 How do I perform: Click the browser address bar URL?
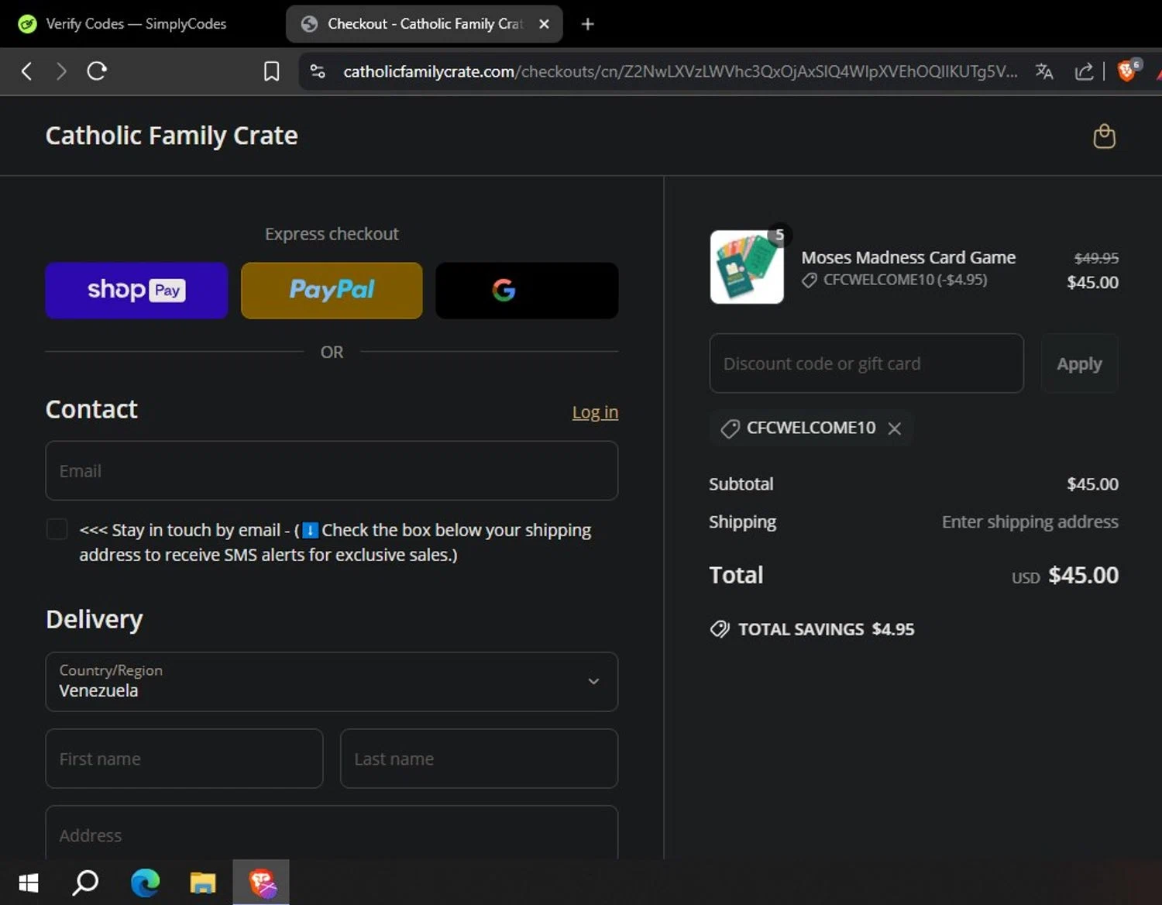(x=680, y=71)
